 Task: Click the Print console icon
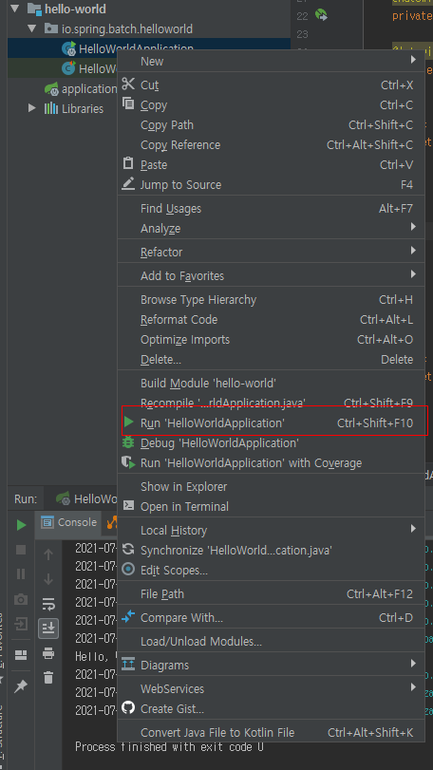[48, 653]
